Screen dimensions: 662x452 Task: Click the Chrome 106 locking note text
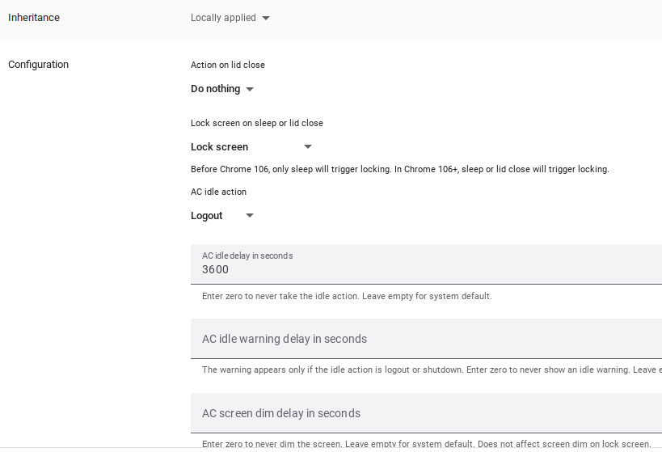click(x=399, y=169)
